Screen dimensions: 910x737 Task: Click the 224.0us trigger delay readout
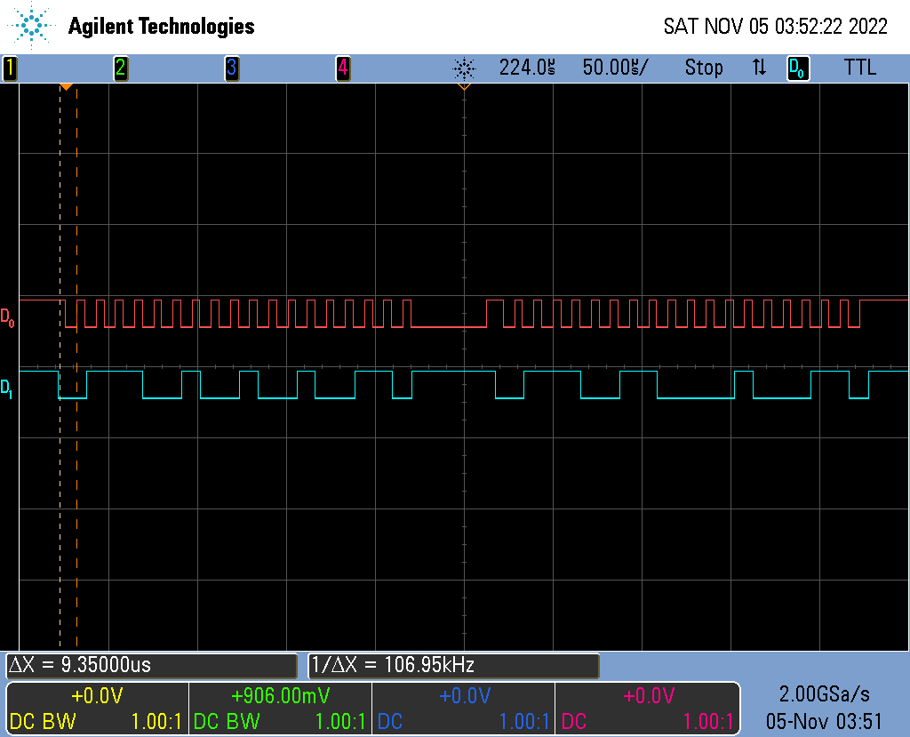(528, 68)
